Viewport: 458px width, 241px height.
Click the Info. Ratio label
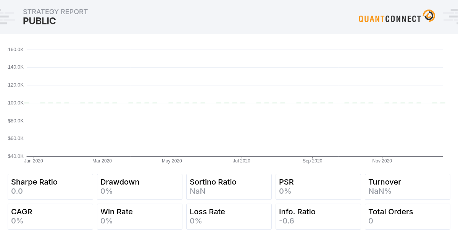click(297, 212)
